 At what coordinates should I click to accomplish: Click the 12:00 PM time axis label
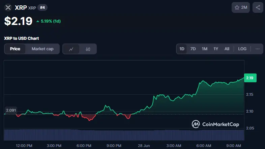[x=24, y=146]
